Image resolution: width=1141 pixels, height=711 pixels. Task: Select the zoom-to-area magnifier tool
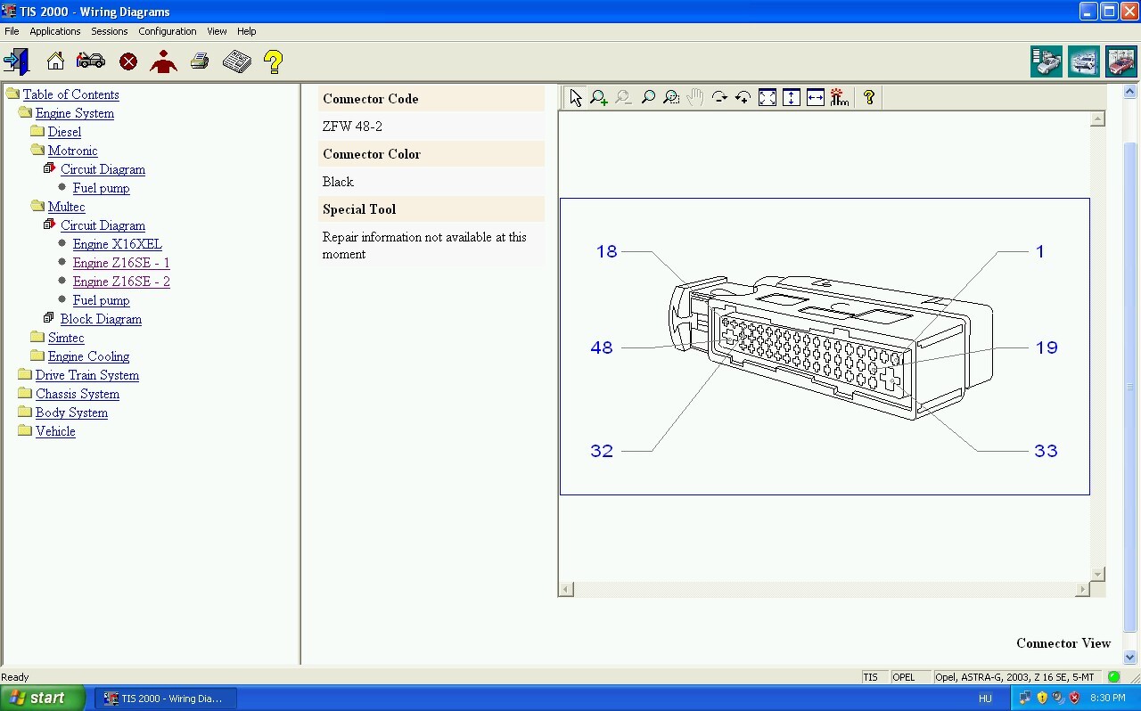pyautogui.click(x=671, y=98)
